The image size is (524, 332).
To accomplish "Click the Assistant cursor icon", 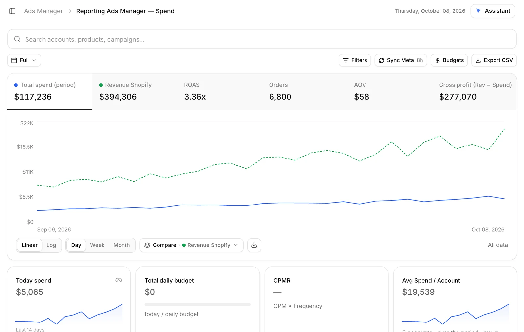I will pos(478,11).
